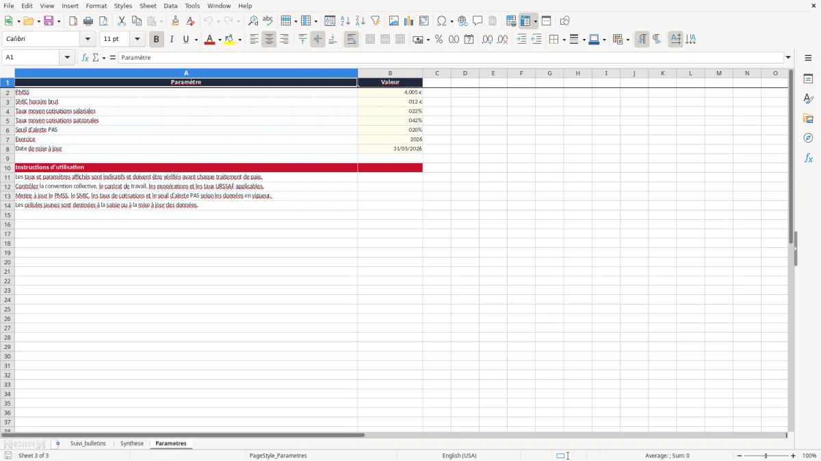Screen dimensions: 821x461
Task: Open the Name Box dropdown arrow
Action: click(x=67, y=58)
